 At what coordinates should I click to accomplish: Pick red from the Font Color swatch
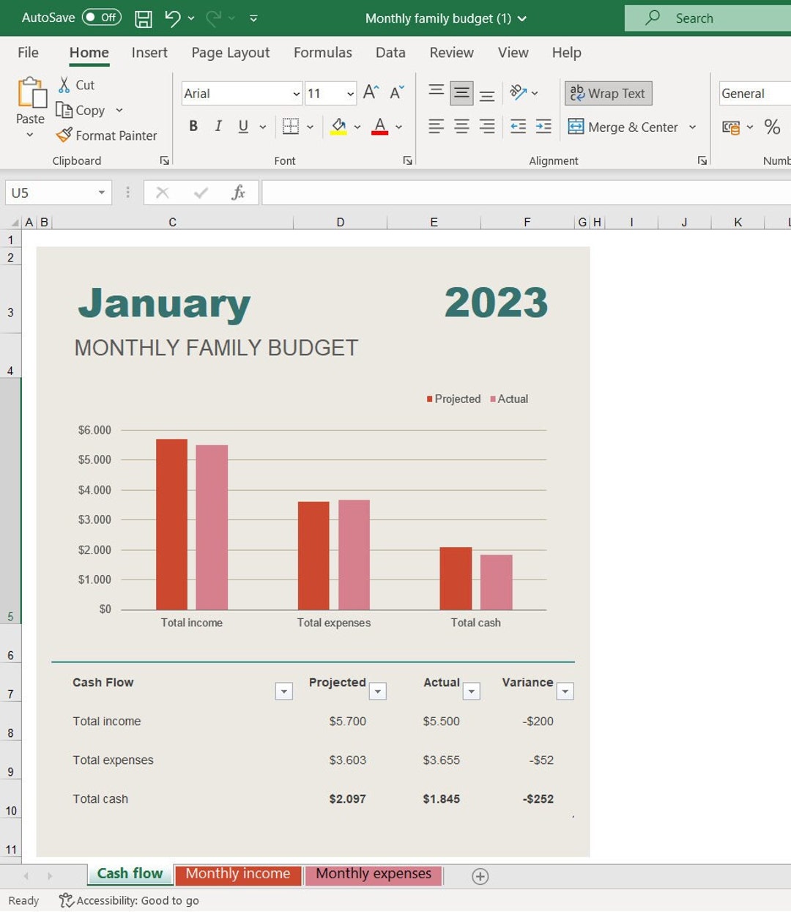(379, 126)
